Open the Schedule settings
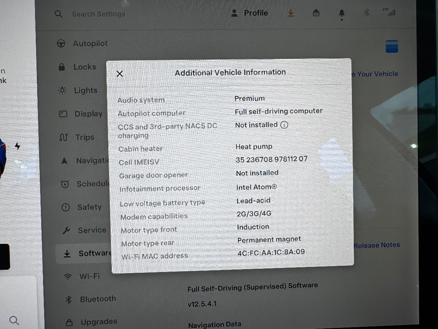438x329 pixels. [x=93, y=184]
